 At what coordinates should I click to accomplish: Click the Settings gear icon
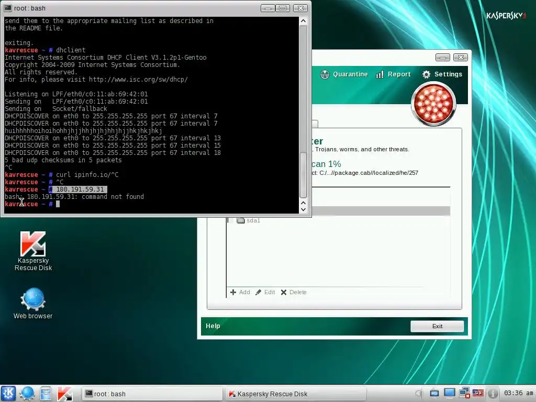(426, 74)
